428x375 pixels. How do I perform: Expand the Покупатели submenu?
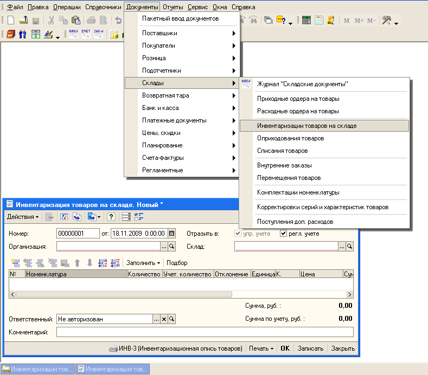pyautogui.click(x=182, y=46)
